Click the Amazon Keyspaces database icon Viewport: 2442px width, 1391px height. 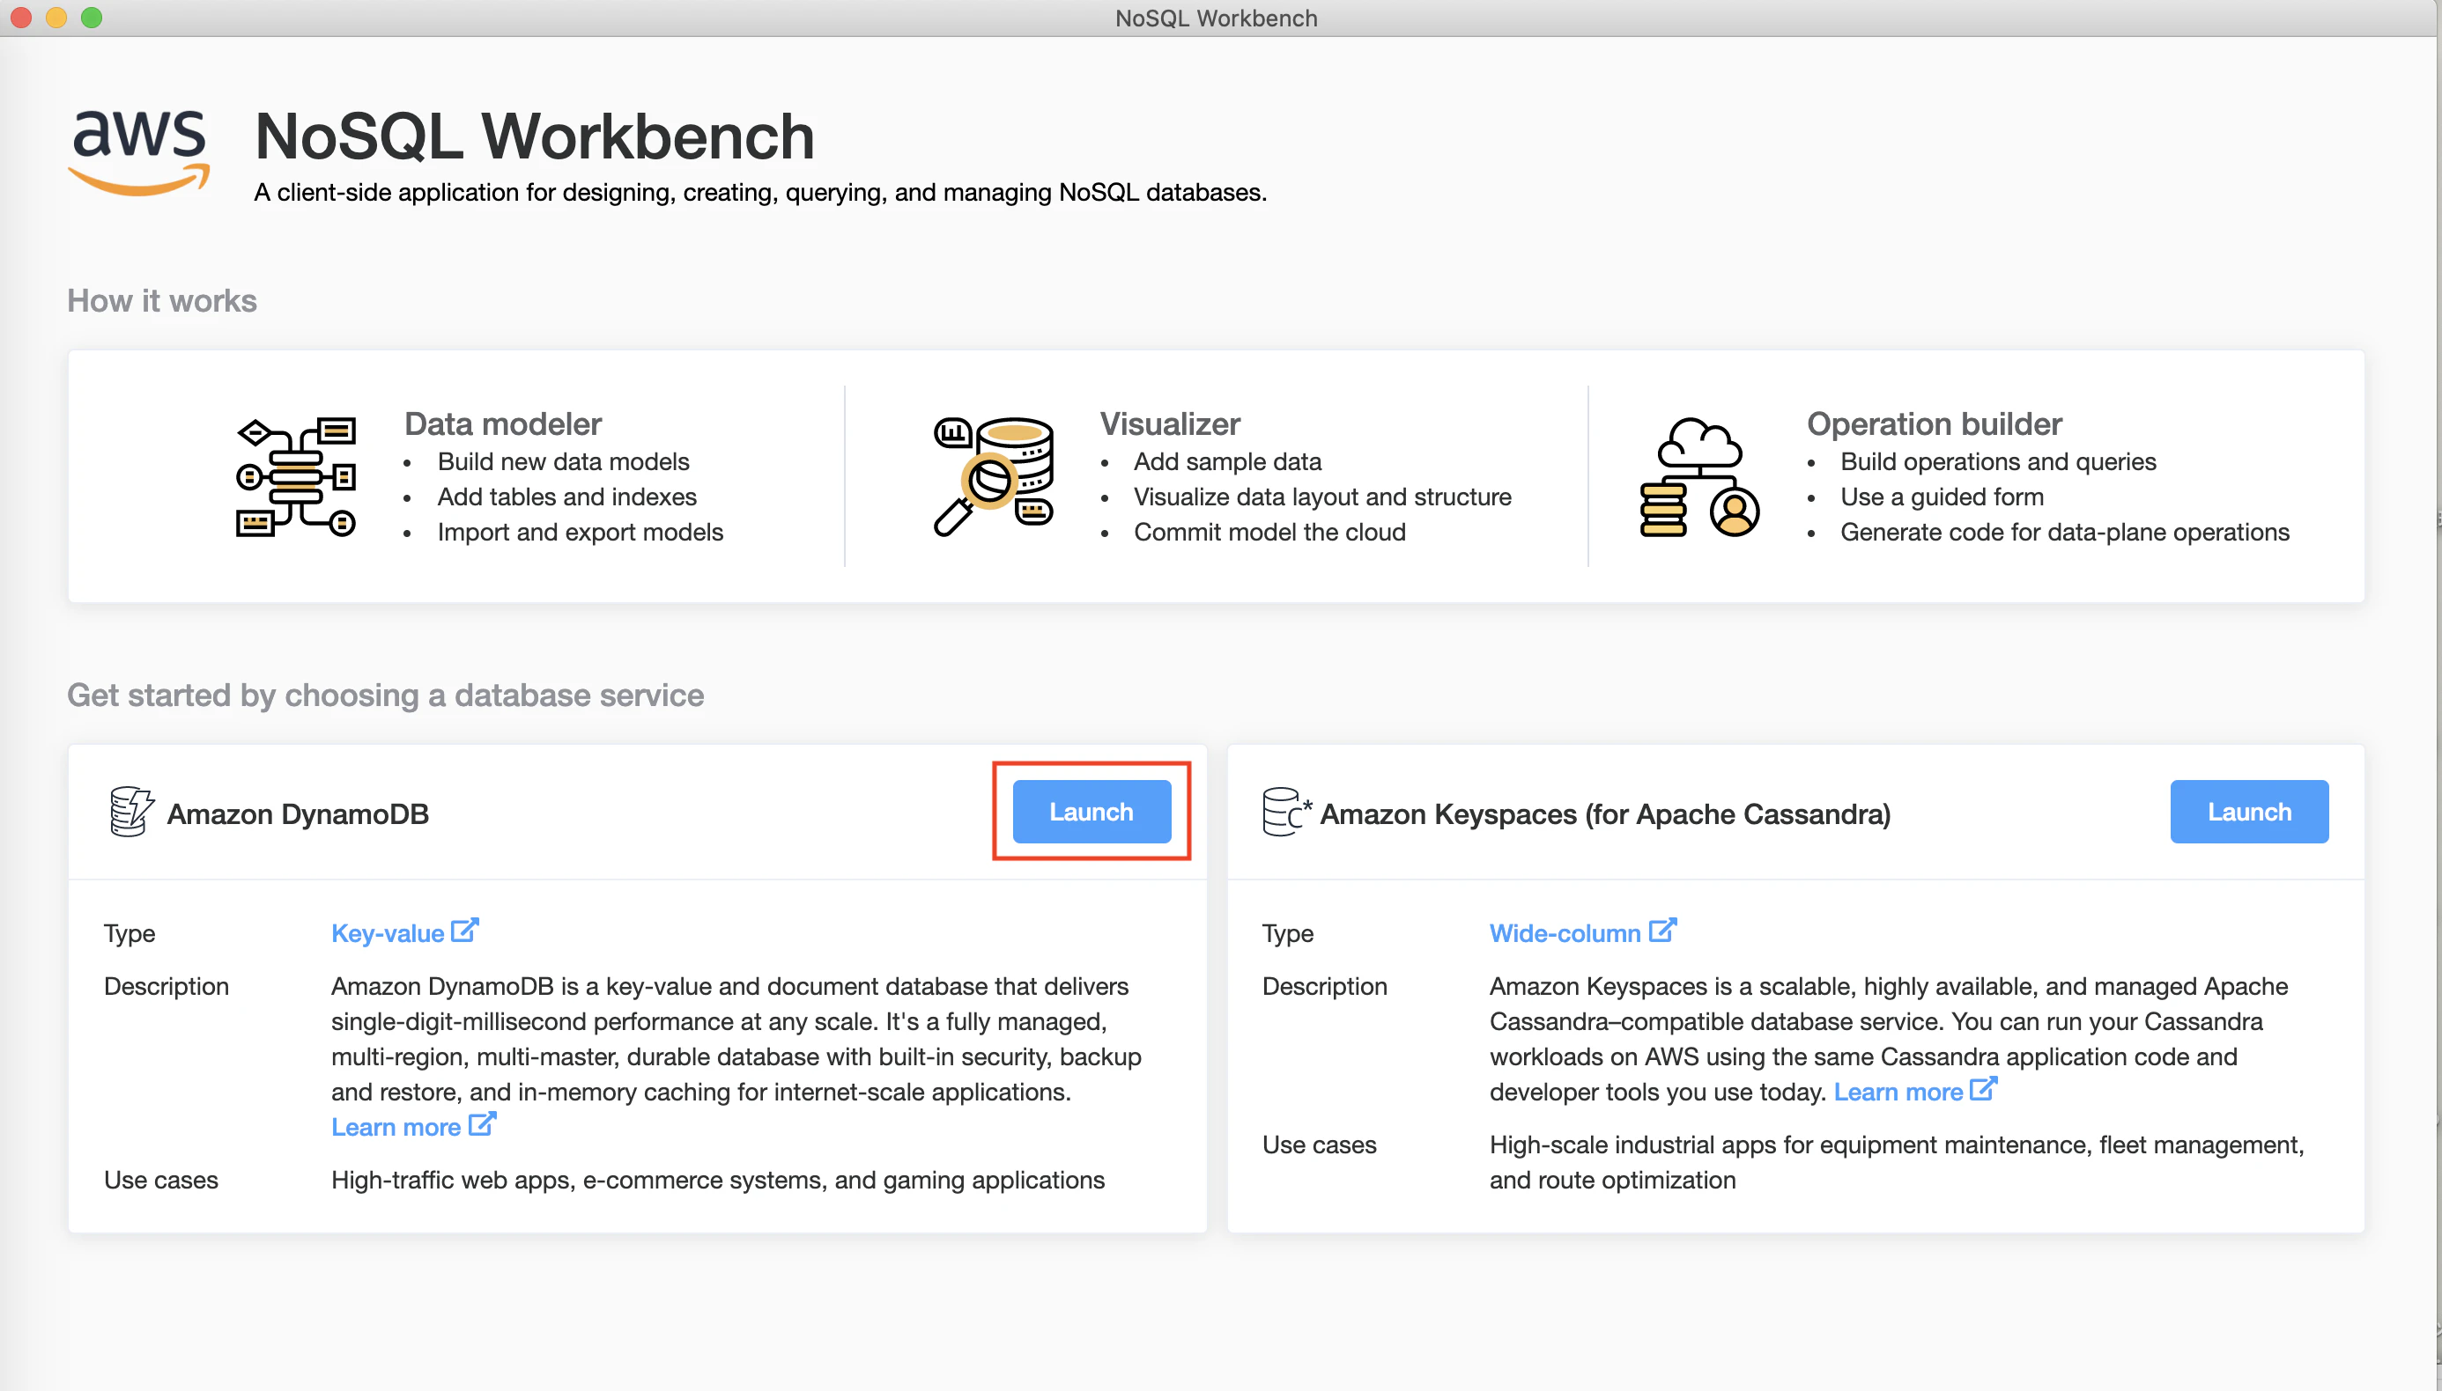(1284, 812)
